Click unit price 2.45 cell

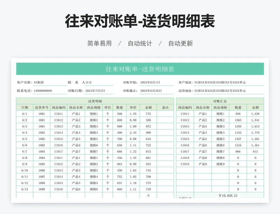(133, 133)
